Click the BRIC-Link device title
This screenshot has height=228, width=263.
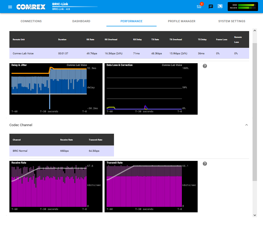pyautogui.click(x=60, y=4)
